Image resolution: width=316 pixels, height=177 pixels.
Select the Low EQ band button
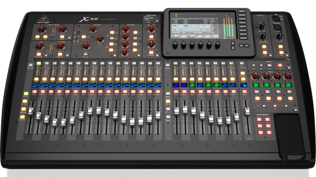pos(111,50)
